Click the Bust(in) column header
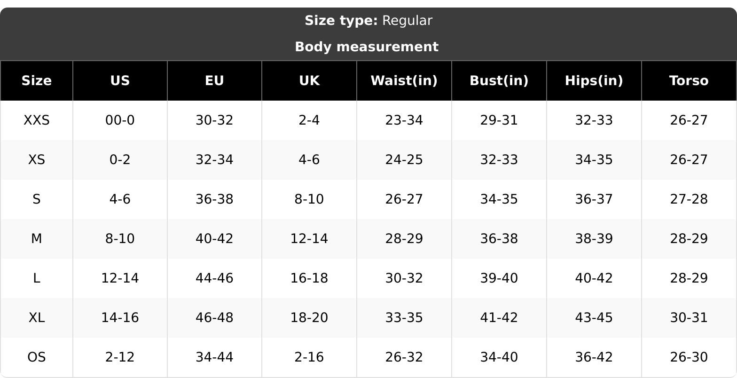The image size is (737, 378). pos(499,81)
